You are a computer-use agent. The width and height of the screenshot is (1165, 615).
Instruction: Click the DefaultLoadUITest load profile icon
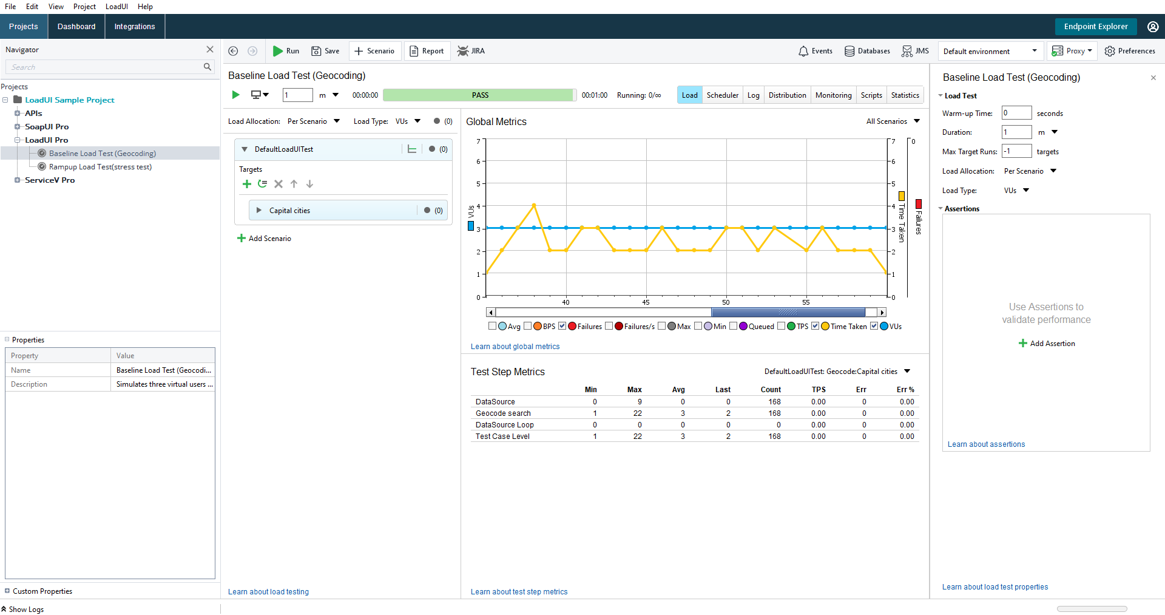412,149
